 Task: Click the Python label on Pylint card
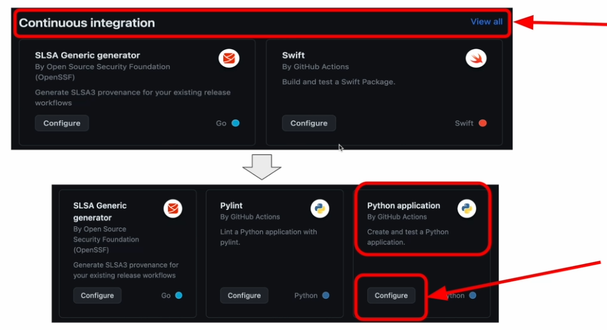click(306, 295)
